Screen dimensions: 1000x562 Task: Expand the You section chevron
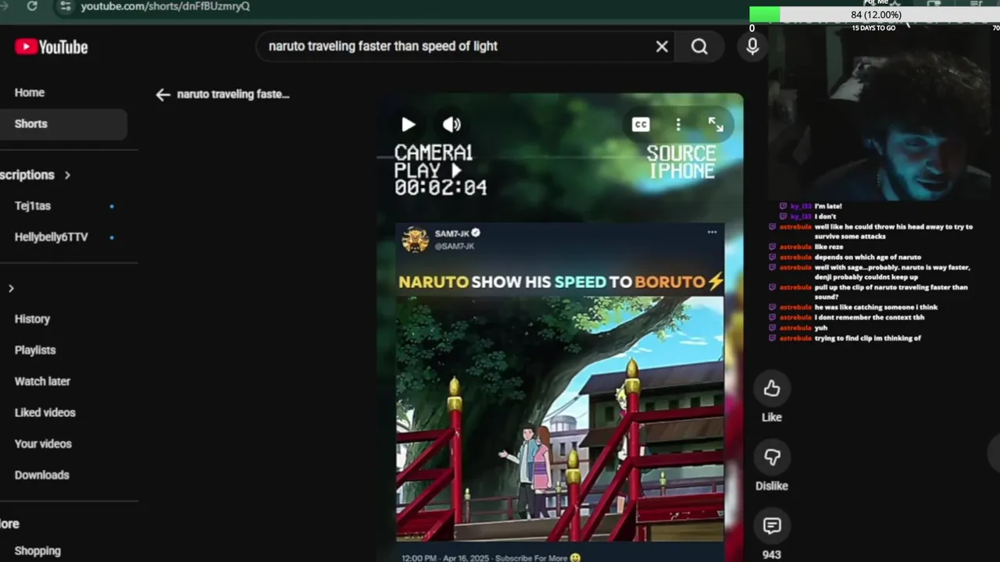[x=11, y=289]
